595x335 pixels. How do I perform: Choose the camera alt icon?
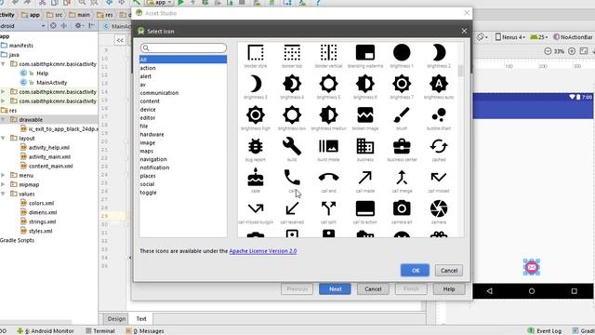[x=402, y=208]
